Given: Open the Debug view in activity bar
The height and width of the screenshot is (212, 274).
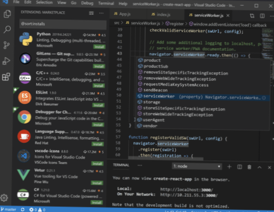Looking at the screenshot, I should pos(6,61).
